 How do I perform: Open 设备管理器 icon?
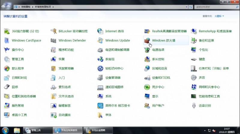(100, 78)
